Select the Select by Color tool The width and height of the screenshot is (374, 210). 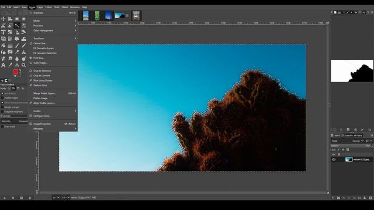coord(23,26)
